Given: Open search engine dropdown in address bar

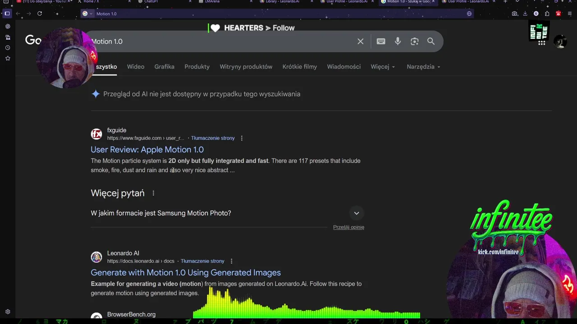Looking at the screenshot, I should [87, 13].
